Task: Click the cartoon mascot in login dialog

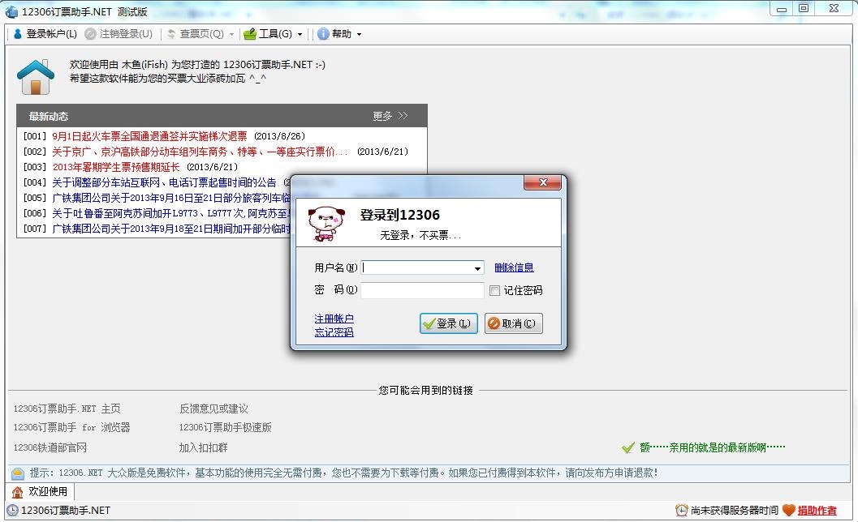Action: click(326, 223)
